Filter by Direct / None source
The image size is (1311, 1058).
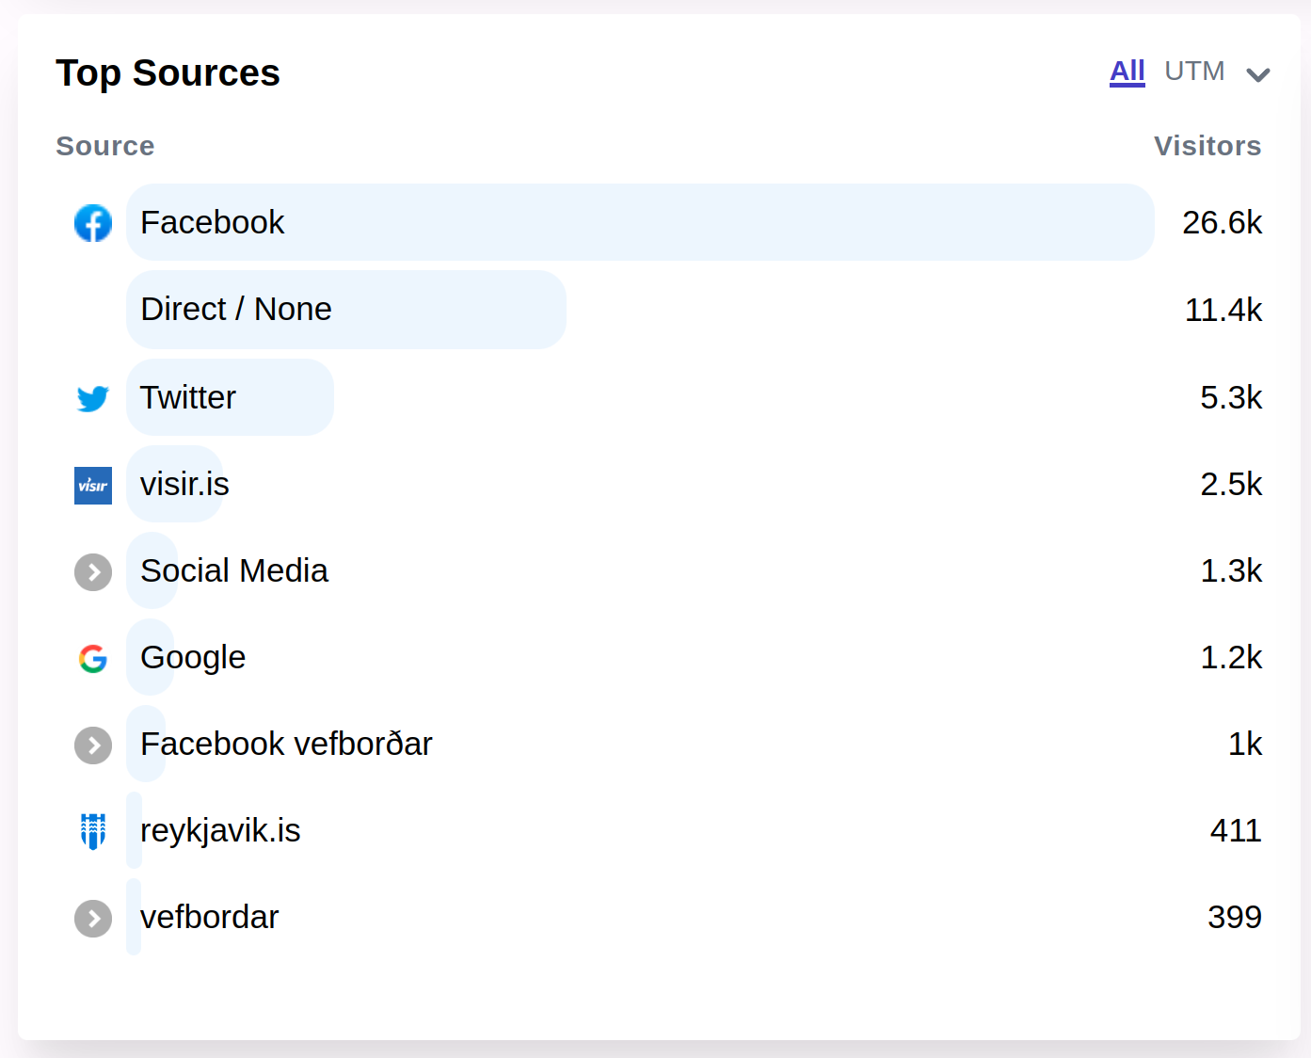236,309
